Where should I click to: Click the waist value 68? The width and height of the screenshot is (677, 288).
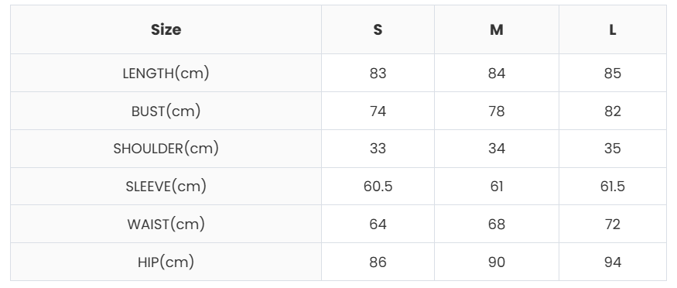[x=497, y=224]
